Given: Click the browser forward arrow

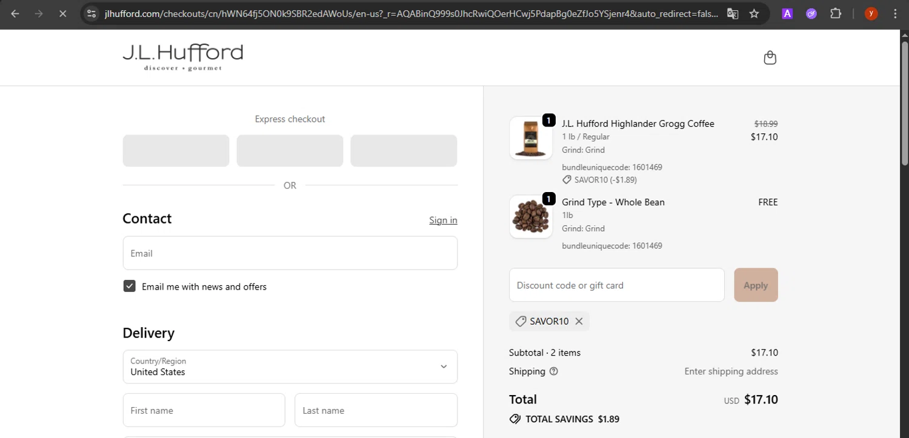Looking at the screenshot, I should [39, 13].
